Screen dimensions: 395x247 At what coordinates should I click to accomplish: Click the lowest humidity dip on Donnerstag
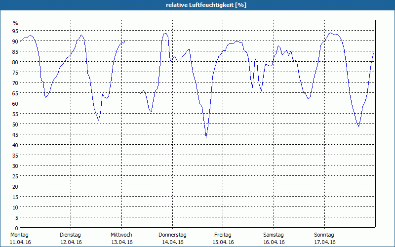click(x=206, y=137)
